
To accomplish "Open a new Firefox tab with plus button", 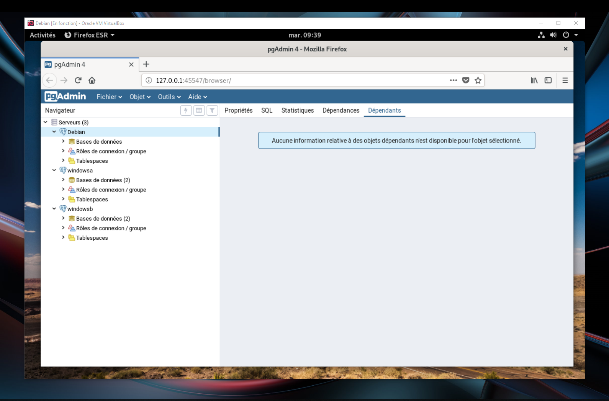I will click(146, 64).
